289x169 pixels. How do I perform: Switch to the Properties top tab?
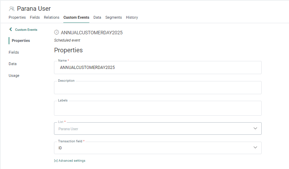[17, 17]
